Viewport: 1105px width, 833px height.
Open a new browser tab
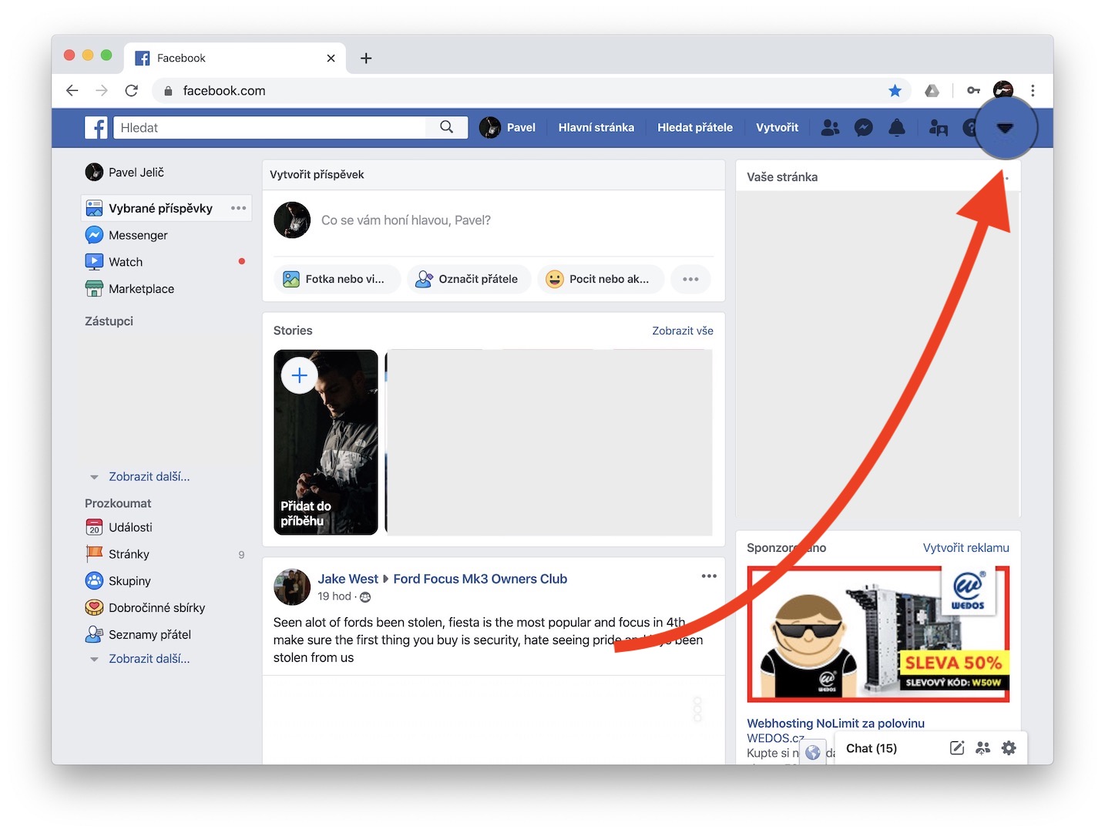(x=366, y=58)
